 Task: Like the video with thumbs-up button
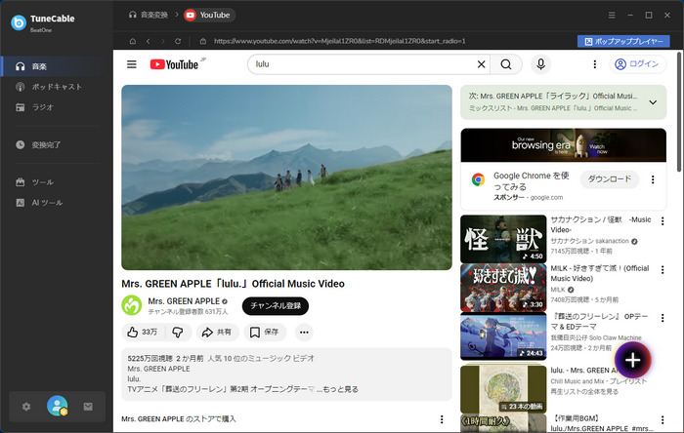(x=141, y=332)
